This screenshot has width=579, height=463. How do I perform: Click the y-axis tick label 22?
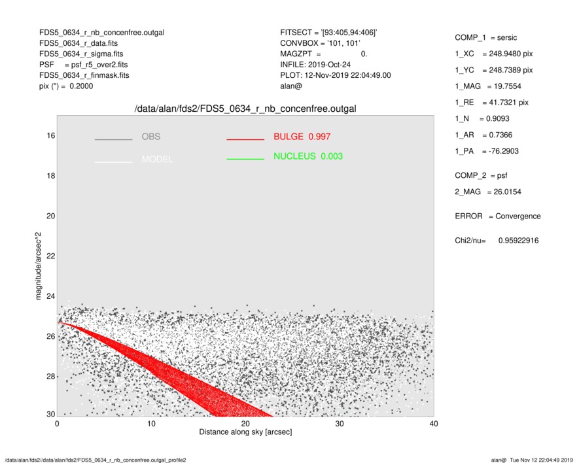tap(51, 256)
